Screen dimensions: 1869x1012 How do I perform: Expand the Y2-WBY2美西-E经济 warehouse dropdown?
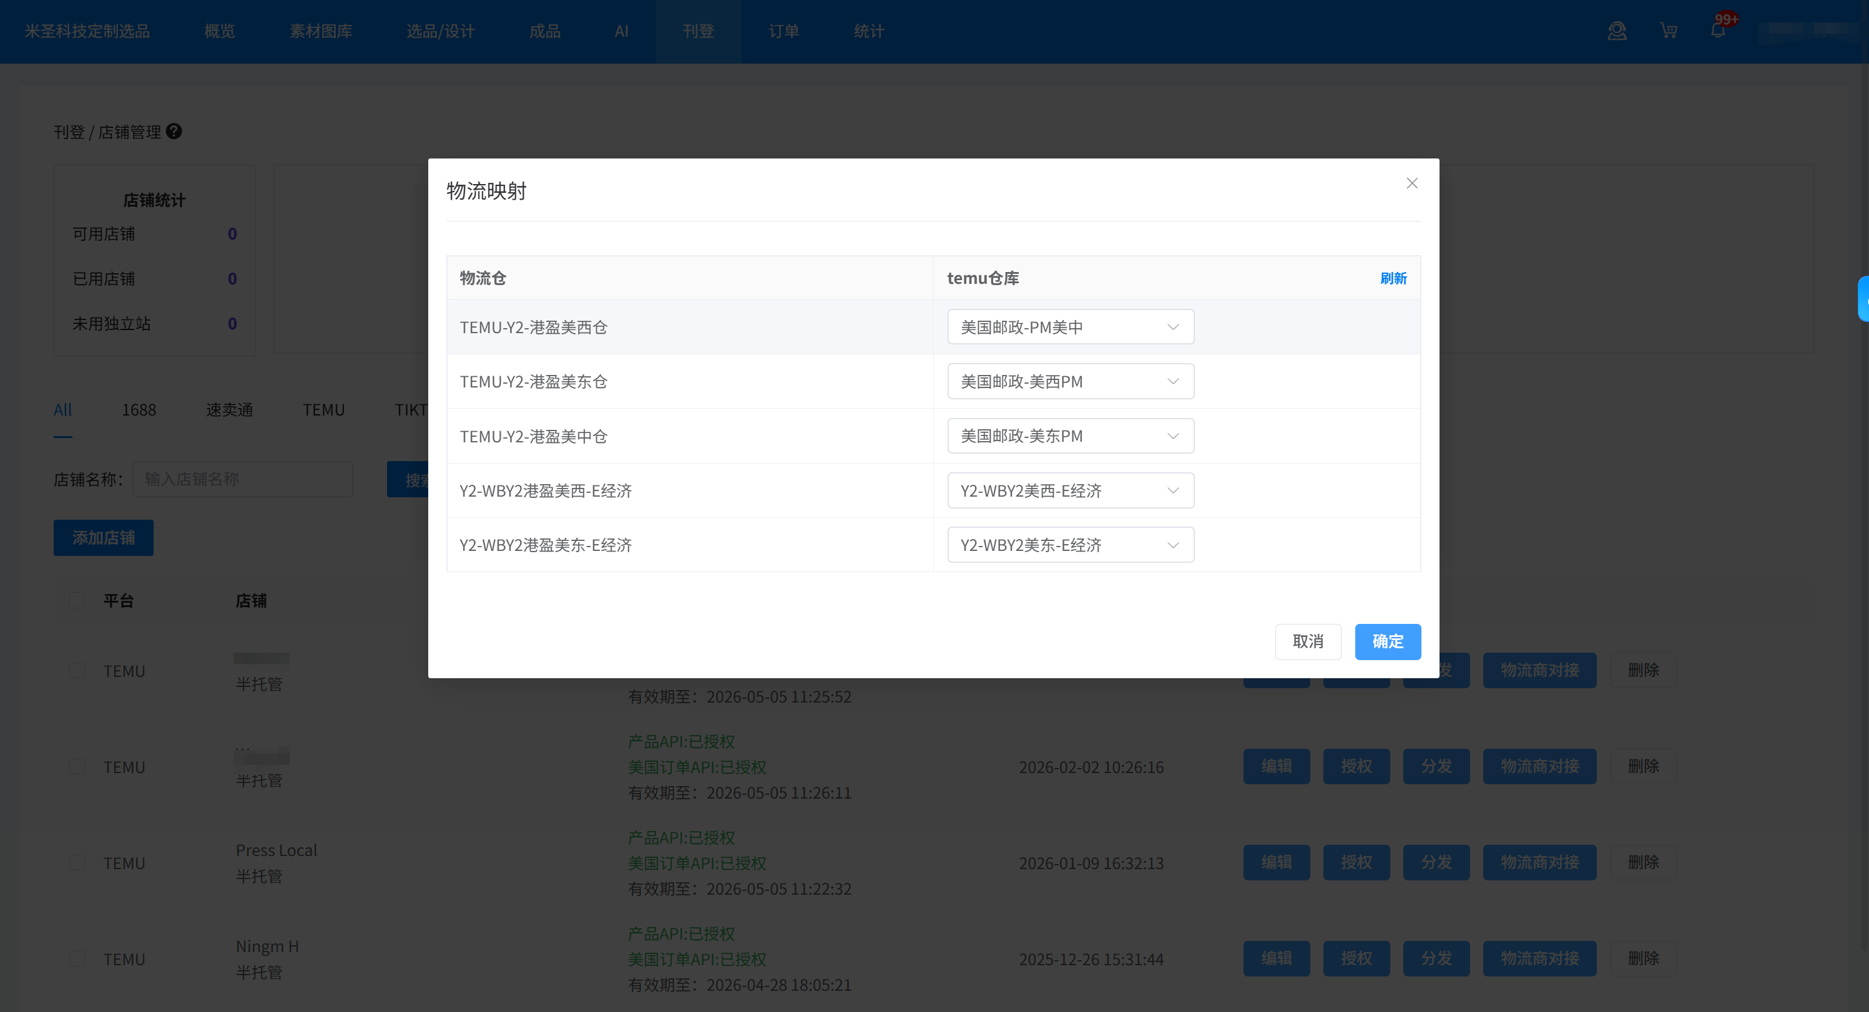(1070, 491)
